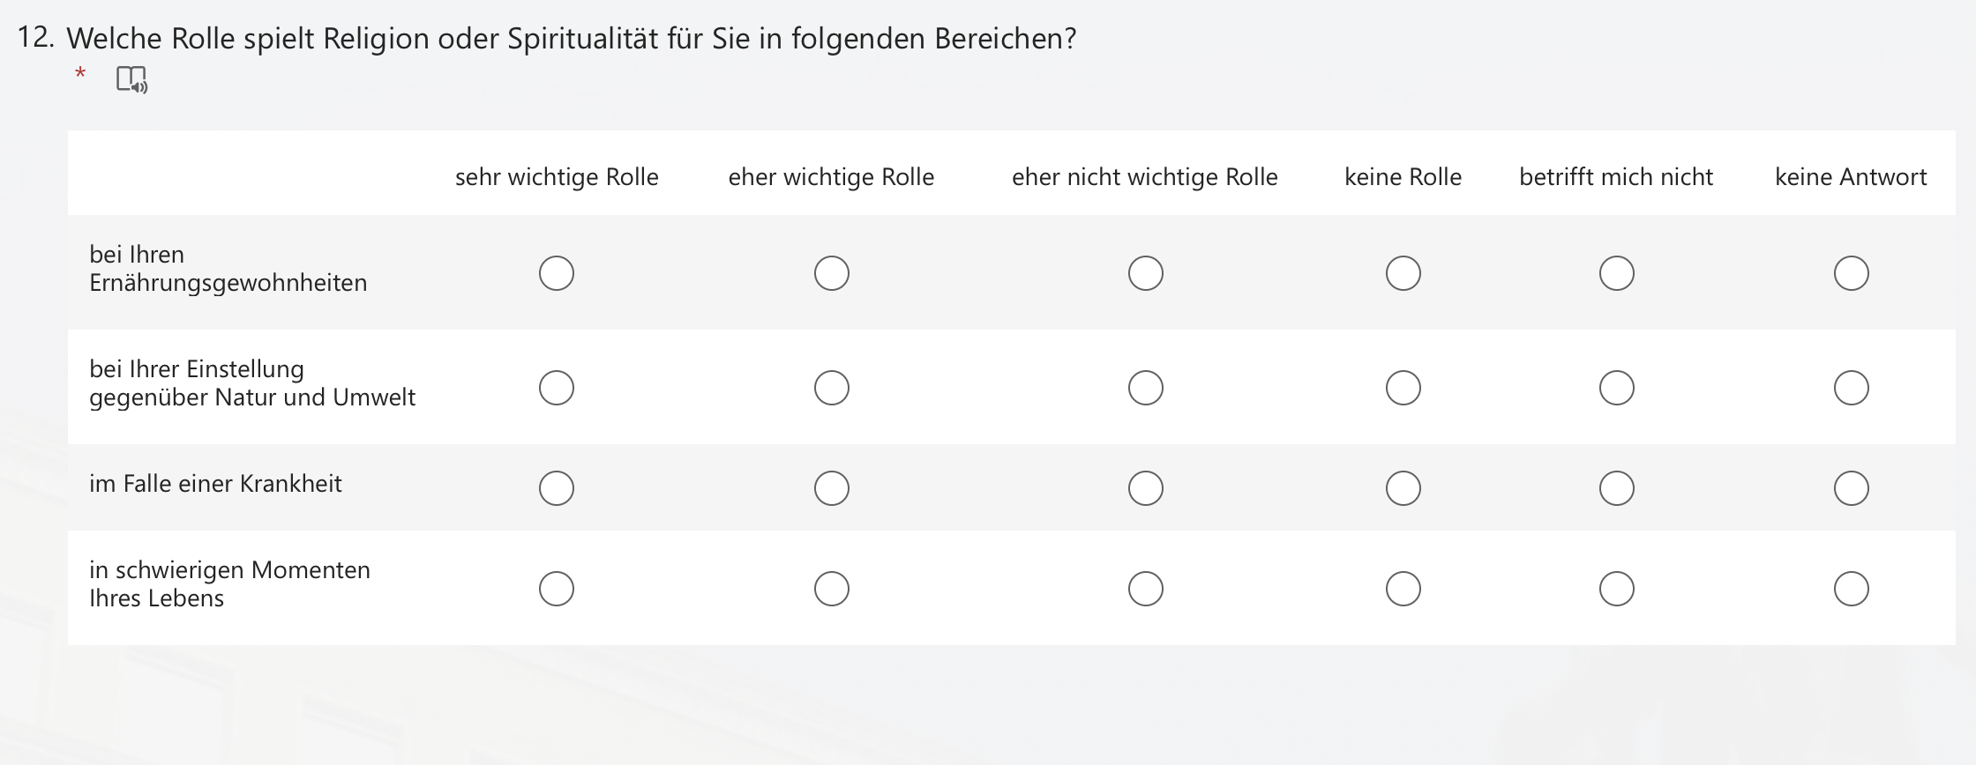
Task: Mark 'sehr wichtige Rolle' for Falle einer Krankheit
Action: [557, 488]
